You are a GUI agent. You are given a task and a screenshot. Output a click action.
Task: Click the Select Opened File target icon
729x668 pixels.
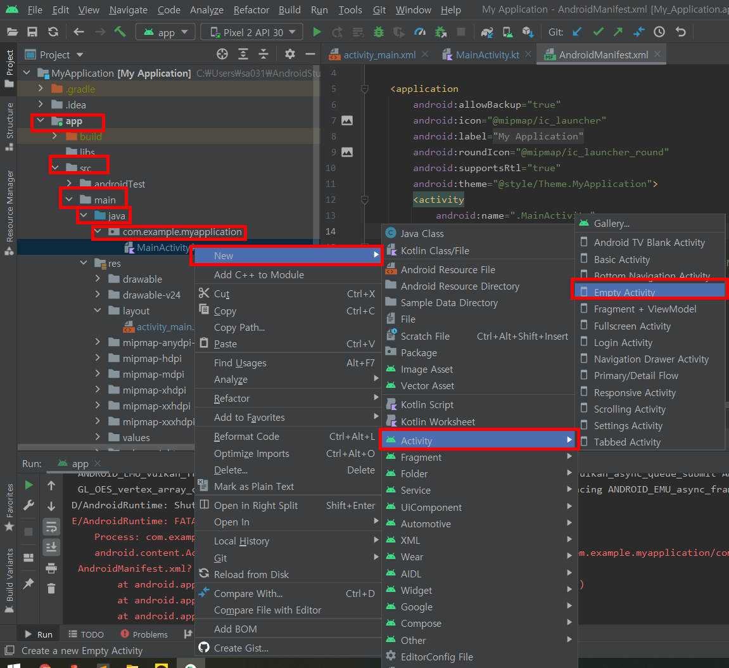[222, 54]
